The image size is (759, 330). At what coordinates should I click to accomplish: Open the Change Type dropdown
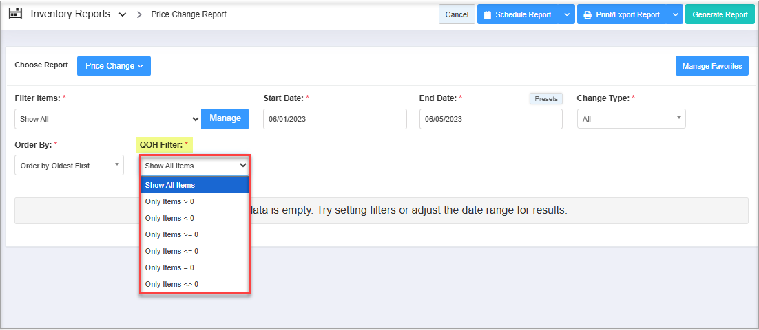tap(631, 119)
